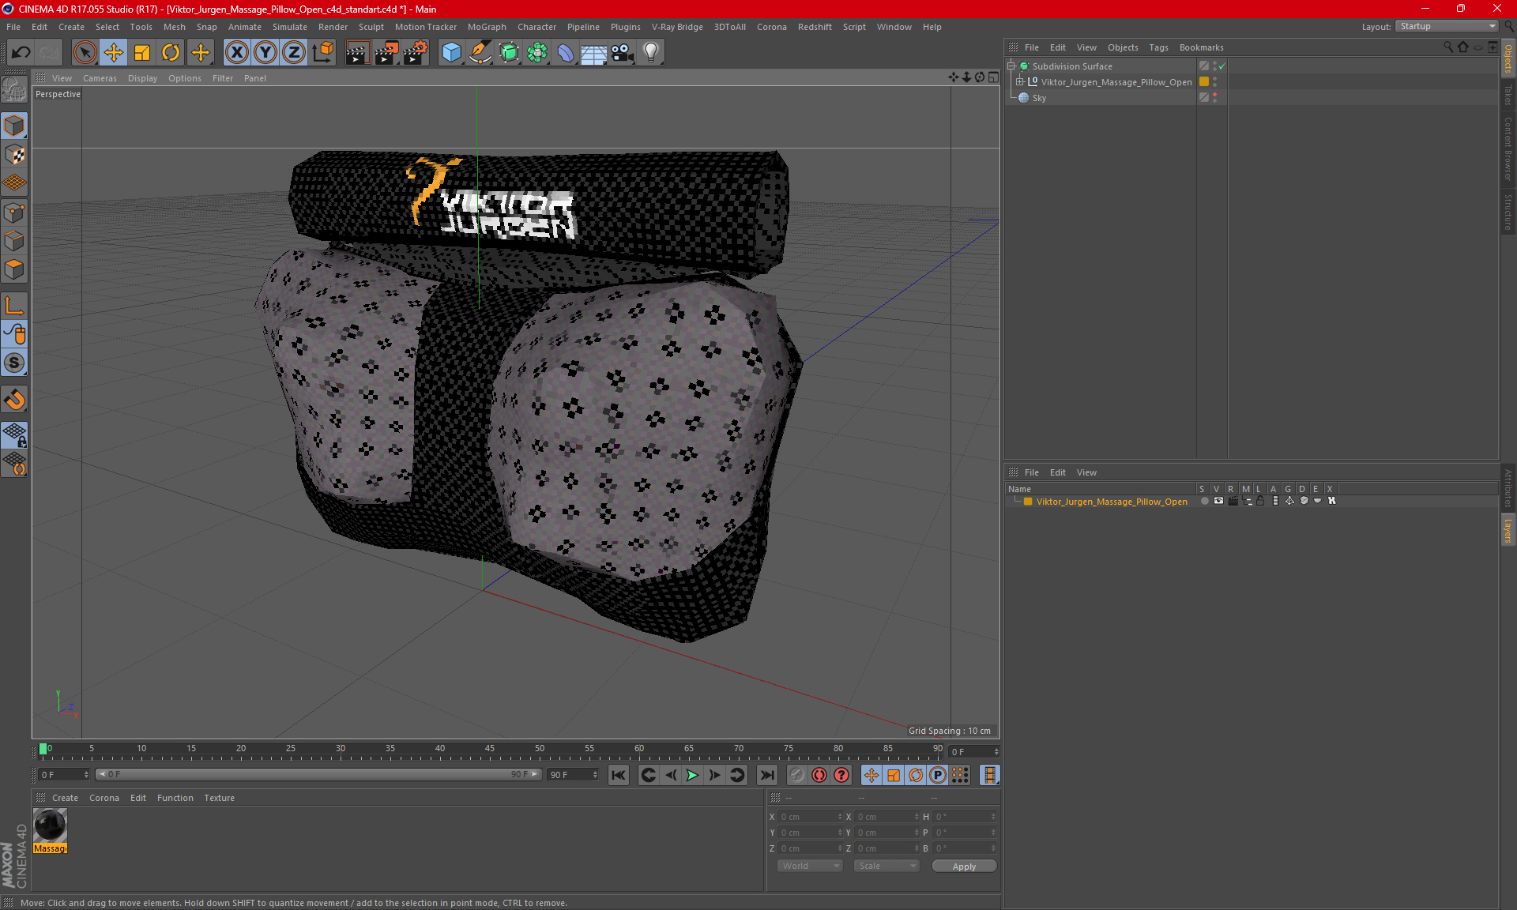
Task: Toggle Enable Snap magnet icon
Action: [x=14, y=399]
